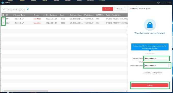Viewport: 173px width, 93px height.
Task: Click the Refresh button
Action: click(x=120, y=9)
